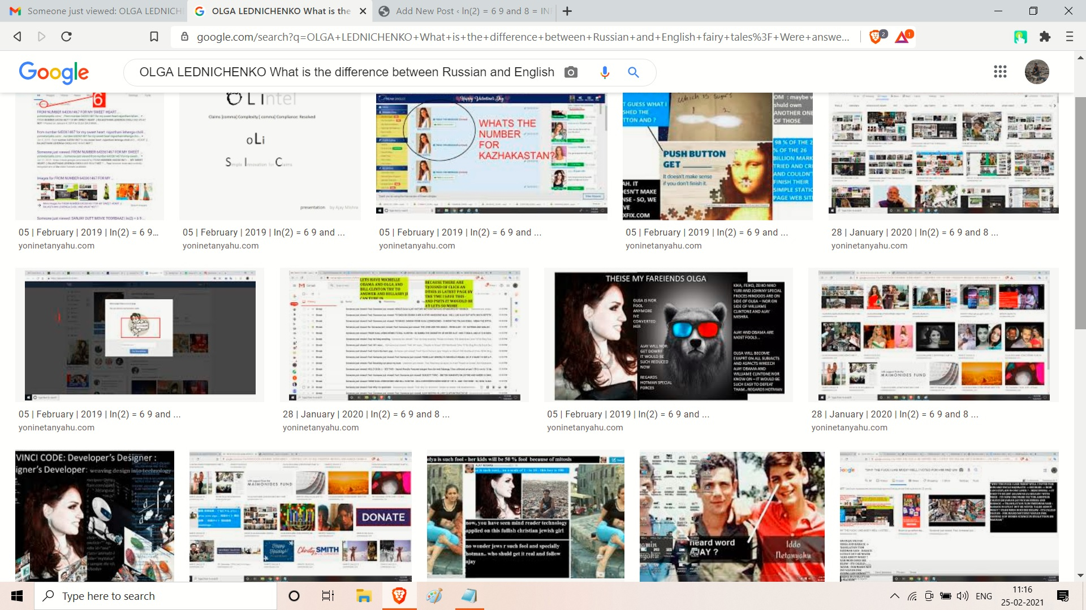Open Google search by image camera icon

pos(571,72)
